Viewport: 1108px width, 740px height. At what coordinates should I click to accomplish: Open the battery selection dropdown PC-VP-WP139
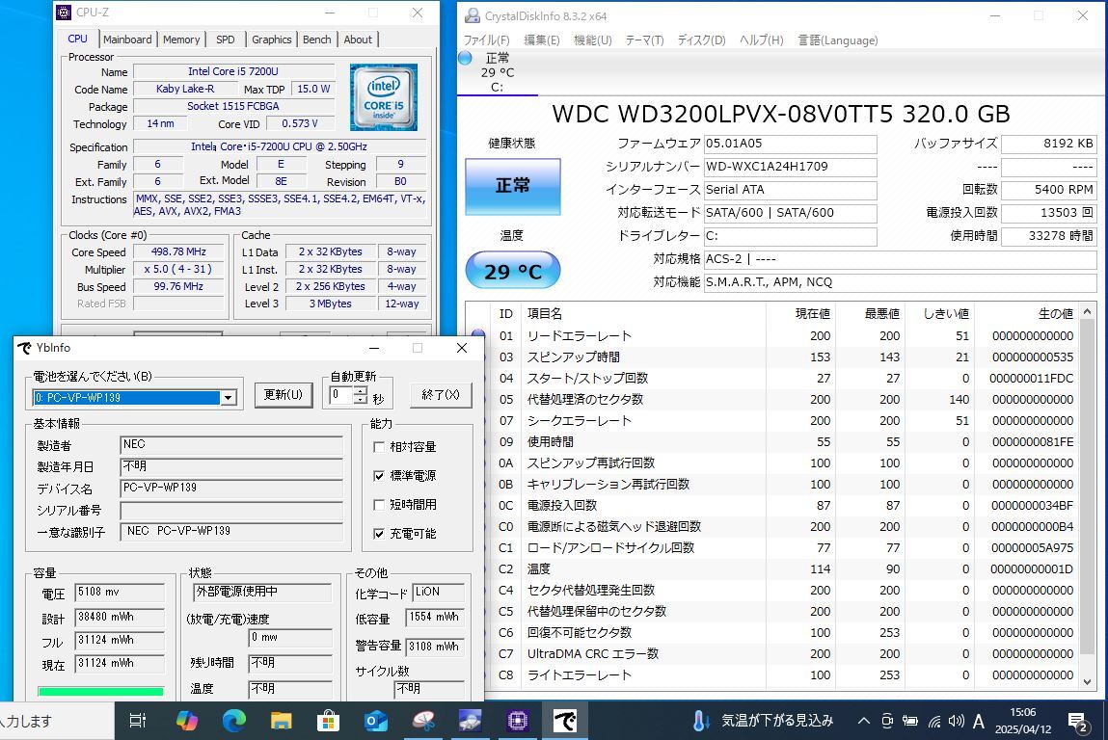pyautogui.click(x=228, y=398)
